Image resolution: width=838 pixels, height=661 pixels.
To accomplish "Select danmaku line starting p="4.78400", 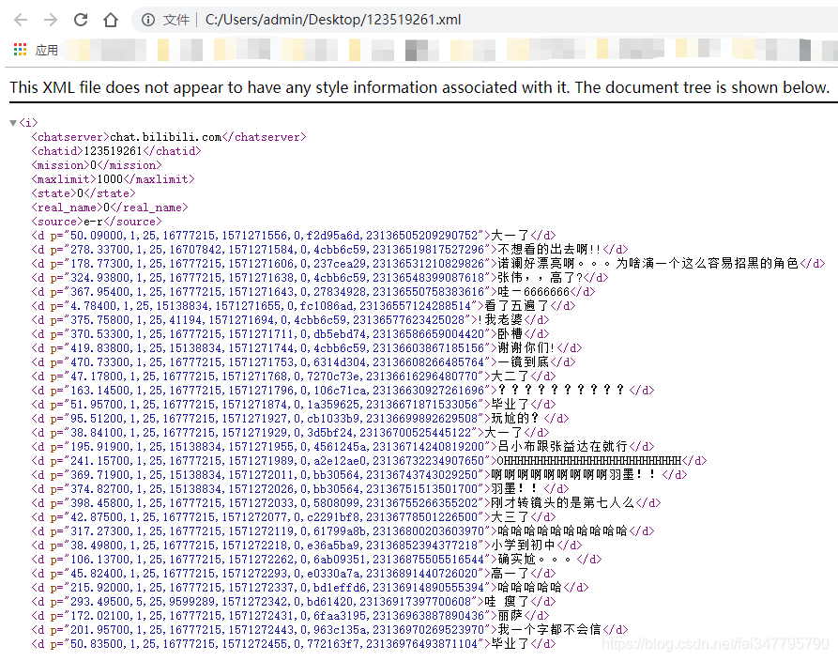I will pyautogui.click(x=303, y=306).
